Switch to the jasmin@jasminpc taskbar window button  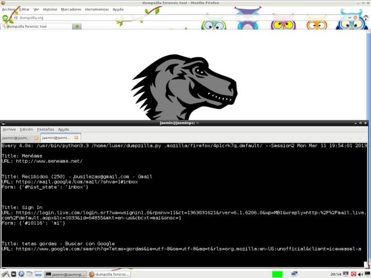(x=65, y=275)
